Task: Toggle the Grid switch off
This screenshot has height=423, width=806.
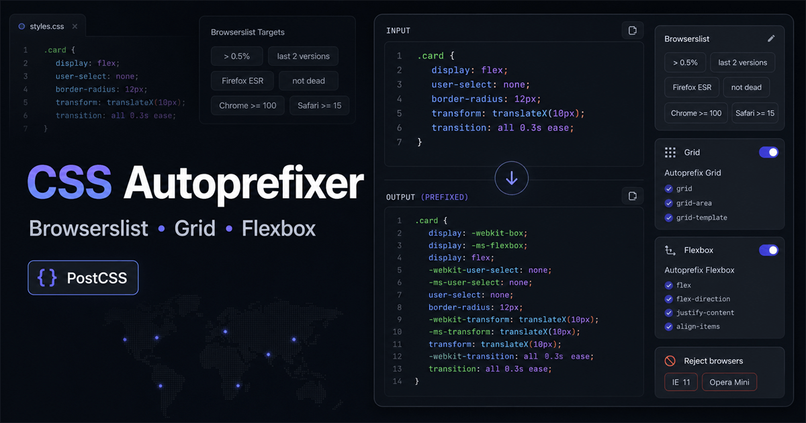Action: point(769,152)
